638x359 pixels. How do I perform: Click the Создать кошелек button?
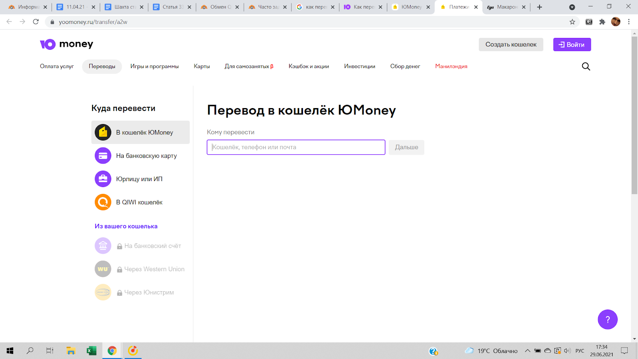coord(511,44)
